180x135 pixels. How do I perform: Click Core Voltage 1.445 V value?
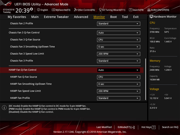168,42
